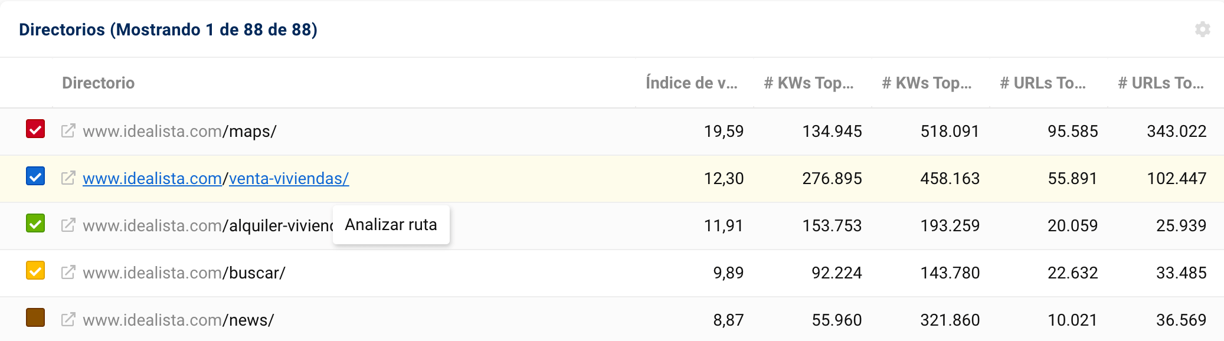The image size is (1224, 341).
Task: Uncheck the green checkbox for alquiler-viviendas row
Action: click(35, 223)
